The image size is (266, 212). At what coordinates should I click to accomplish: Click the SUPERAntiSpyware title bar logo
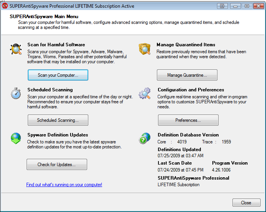[x=5, y=6]
